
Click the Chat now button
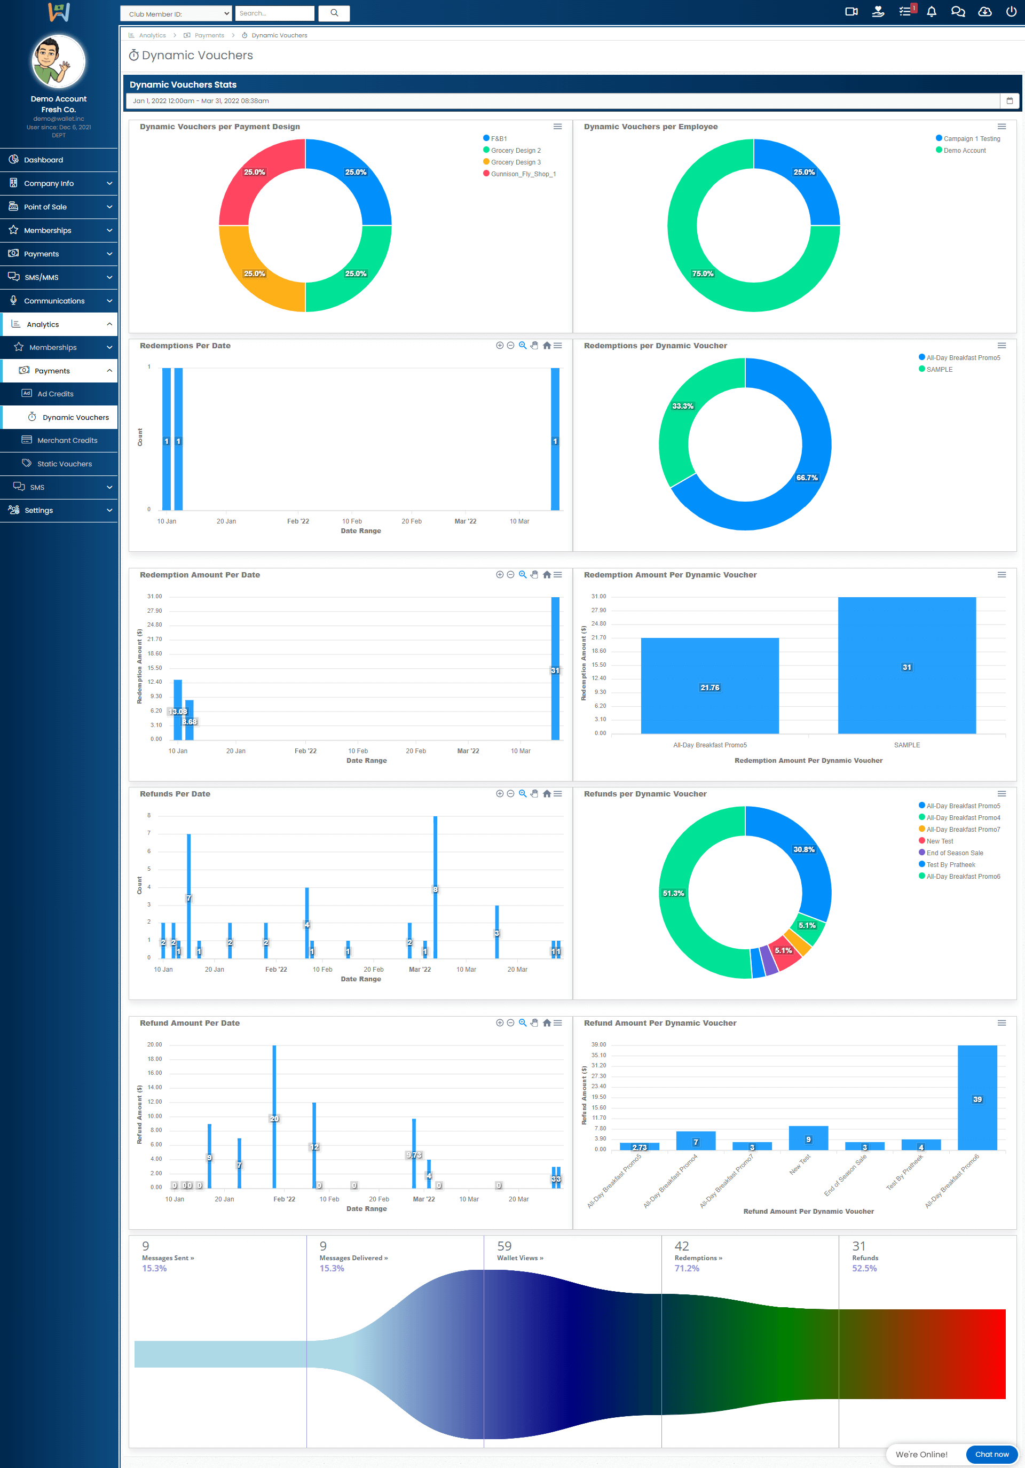tap(991, 1454)
